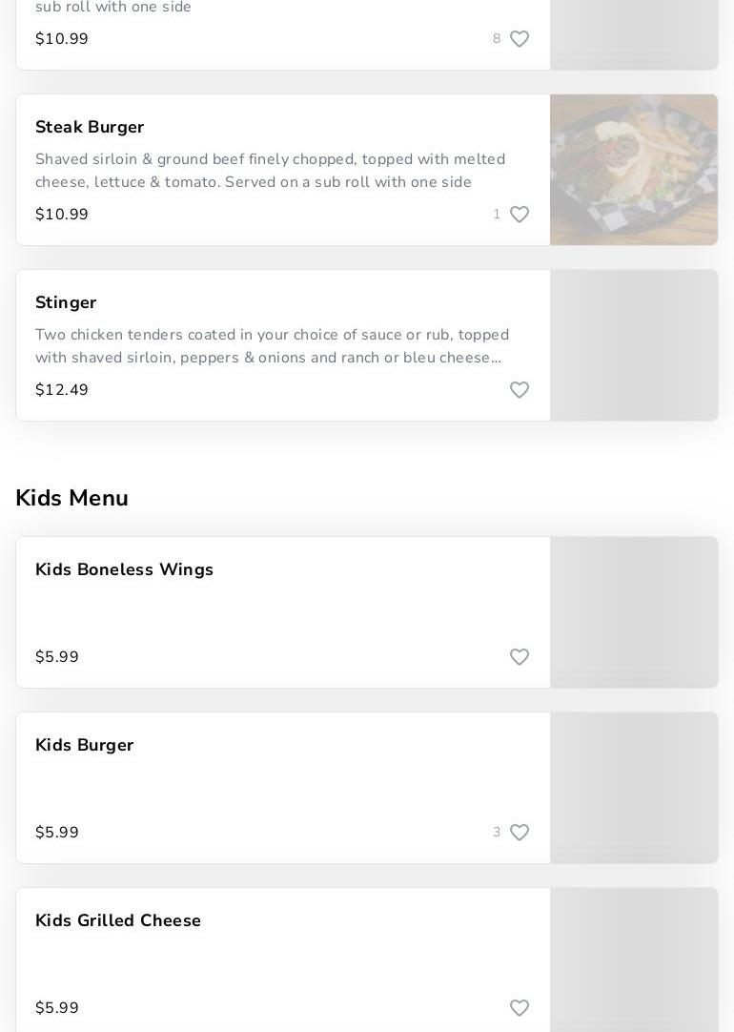The image size is (734, 1032).
Task: Click the Stinger $12.49 price
Action: coord(62,390)
